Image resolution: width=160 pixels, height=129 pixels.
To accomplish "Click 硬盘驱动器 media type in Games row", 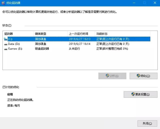I will click(42, 49).
